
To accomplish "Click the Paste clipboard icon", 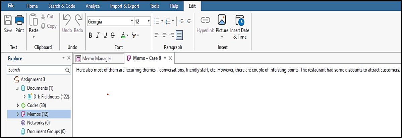I will click(x=34, y=21).
